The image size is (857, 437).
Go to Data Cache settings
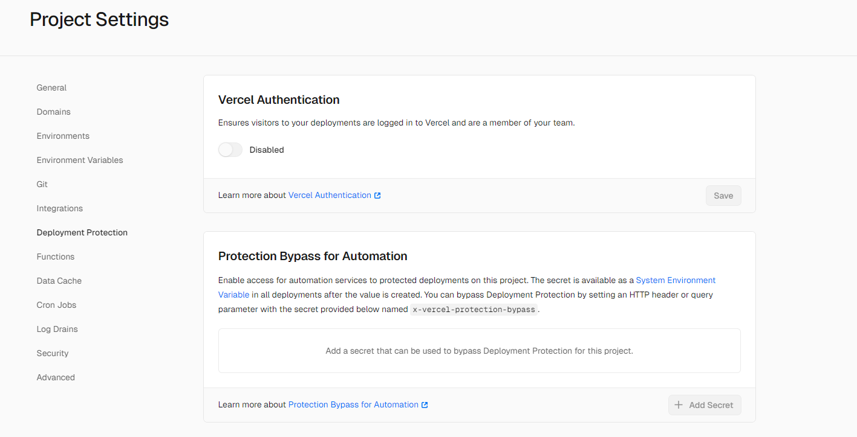point(59,281)
